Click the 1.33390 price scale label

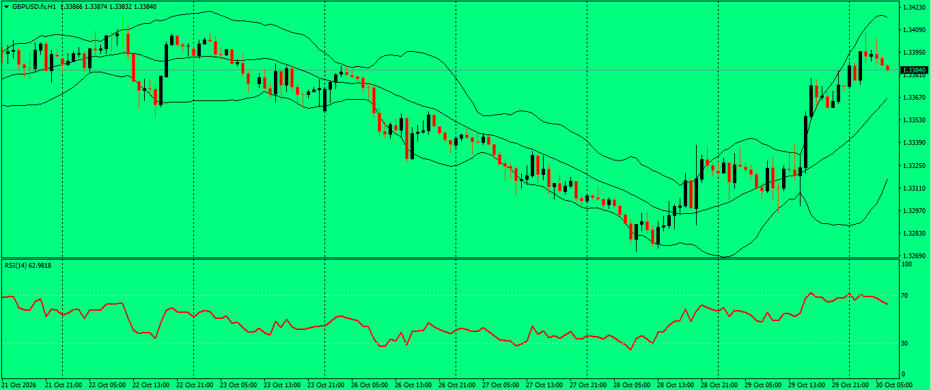coord(914,143)
